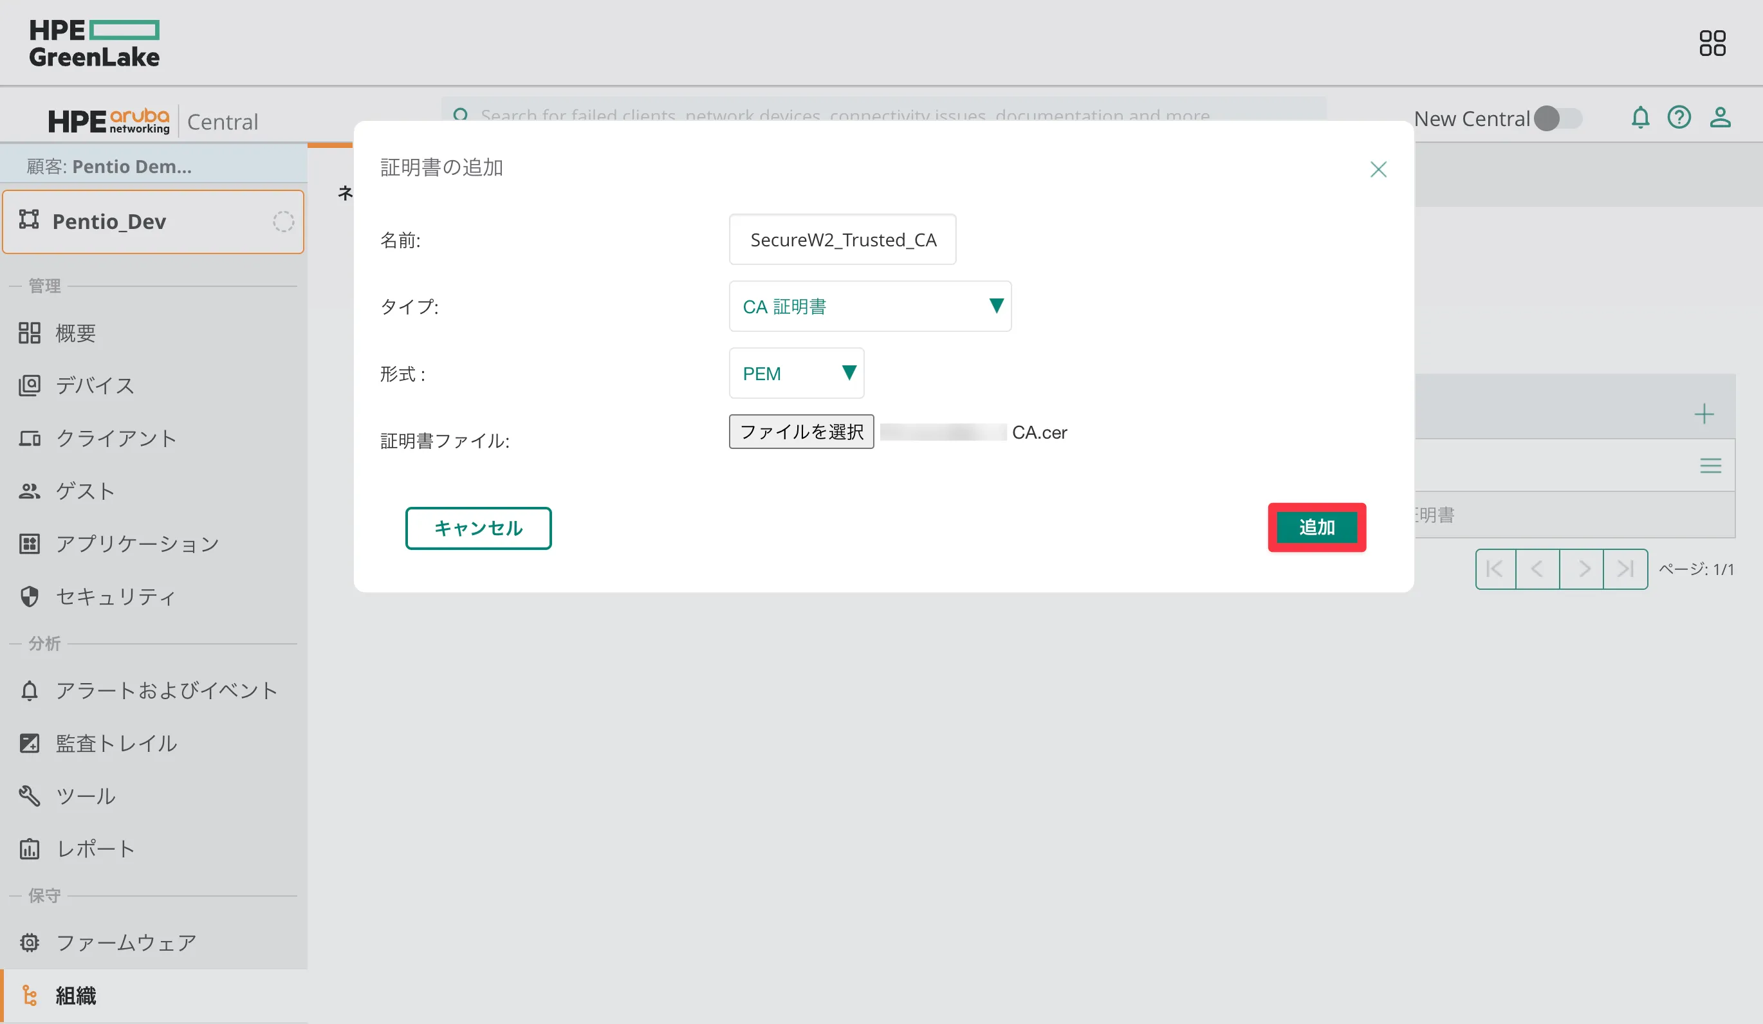Open the hamburger list options icon

tap(1710, 466)
